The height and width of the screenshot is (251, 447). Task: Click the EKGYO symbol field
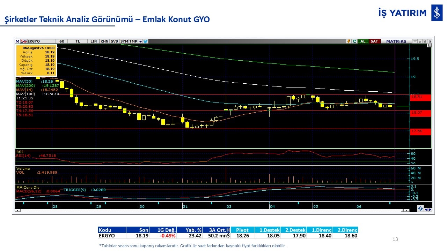41,41
